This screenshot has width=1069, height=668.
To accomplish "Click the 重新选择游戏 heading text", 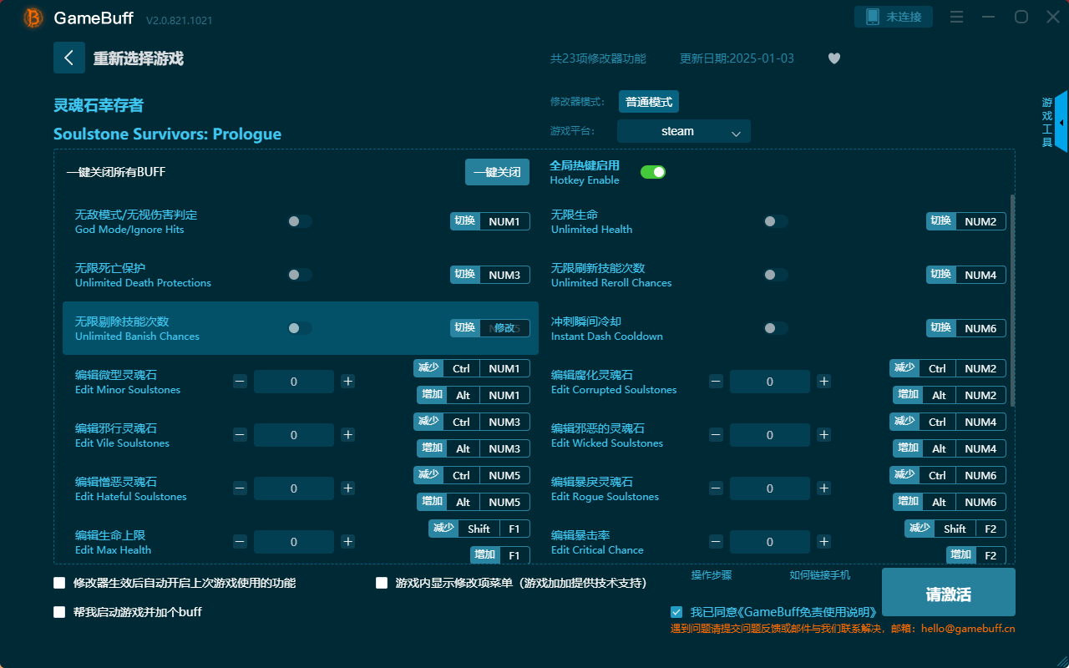I will (x=139, y=58).
